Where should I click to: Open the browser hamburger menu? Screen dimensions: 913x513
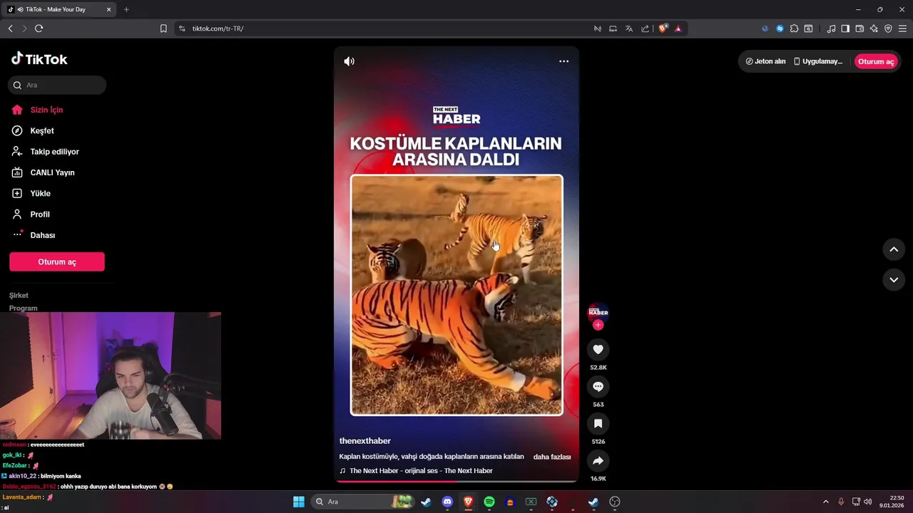click(902, 28)
